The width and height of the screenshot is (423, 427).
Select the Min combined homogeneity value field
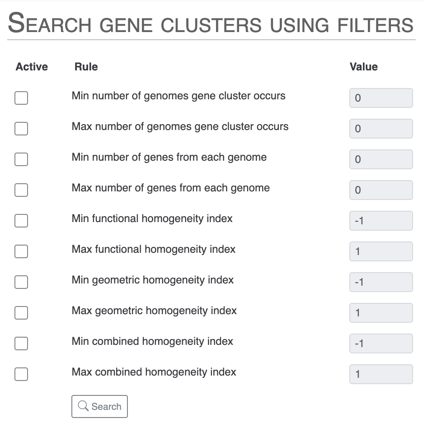pos(381,343)
